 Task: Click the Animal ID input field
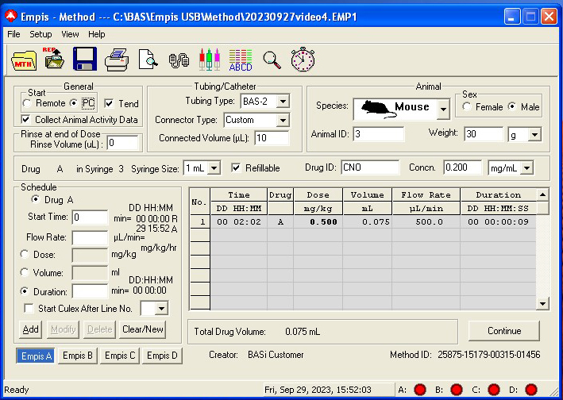pyautogui.click(x=379, y=134)
